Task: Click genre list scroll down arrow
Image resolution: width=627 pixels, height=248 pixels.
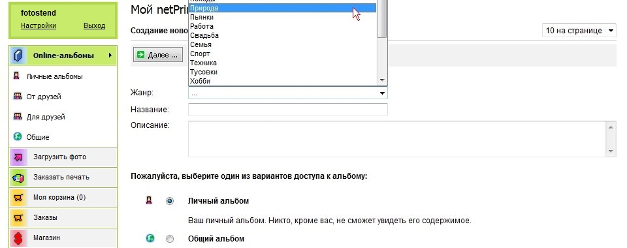Action: click(x=382, y=81)
